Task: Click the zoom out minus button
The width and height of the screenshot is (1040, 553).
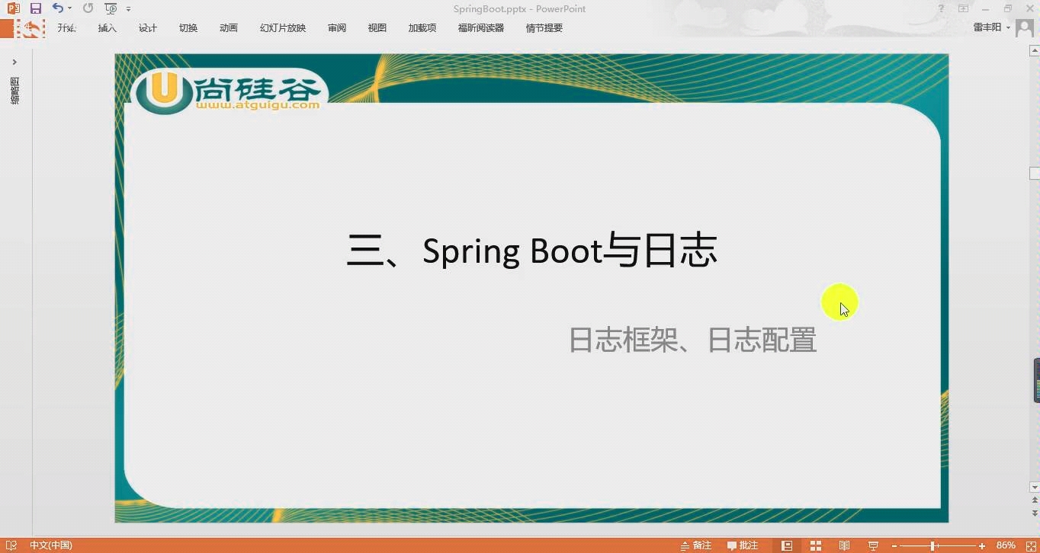Action: (894, 546)
